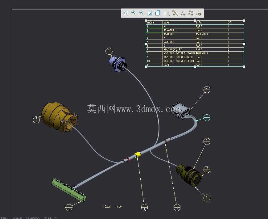This screenshot has height=219, width=268.
Task: Click the table's top-right corner handle
Action: (x=244, y=21)
